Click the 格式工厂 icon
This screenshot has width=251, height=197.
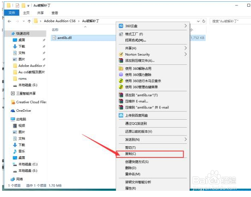click(121, 34)
